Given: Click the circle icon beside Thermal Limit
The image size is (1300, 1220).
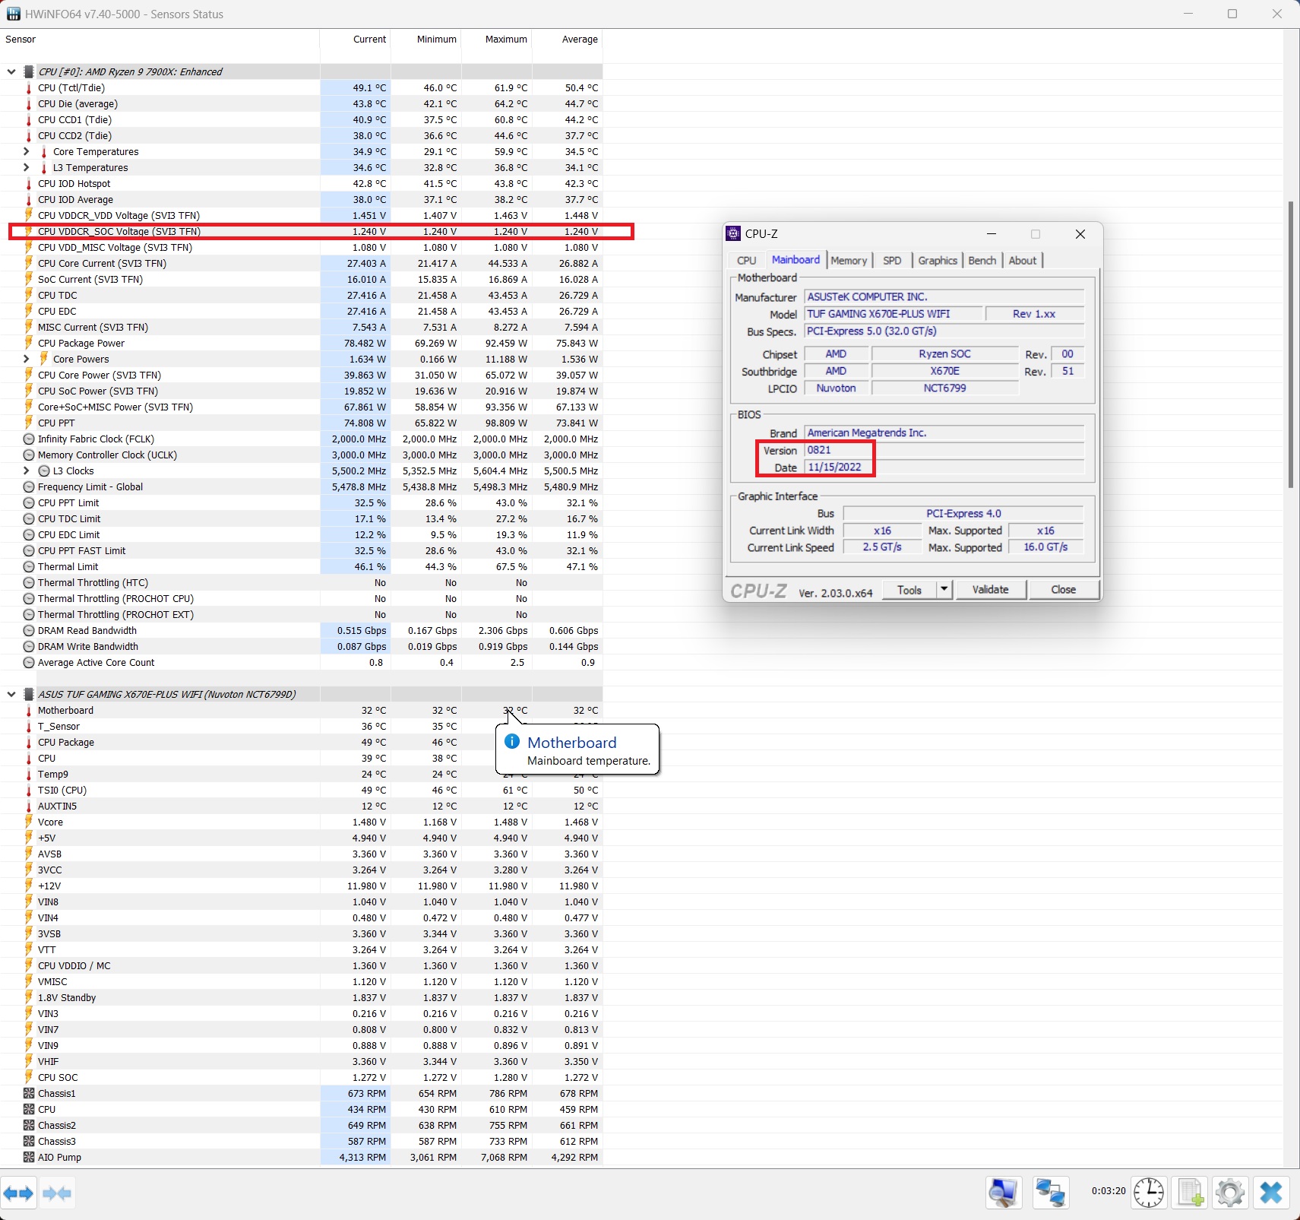Looking at the screenshot, I should [29, 566].
